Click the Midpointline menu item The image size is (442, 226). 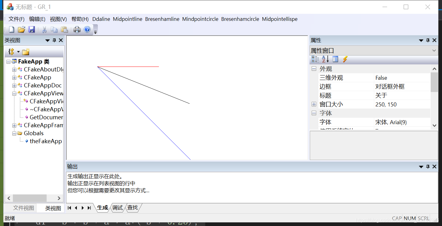tap(128, 19)
